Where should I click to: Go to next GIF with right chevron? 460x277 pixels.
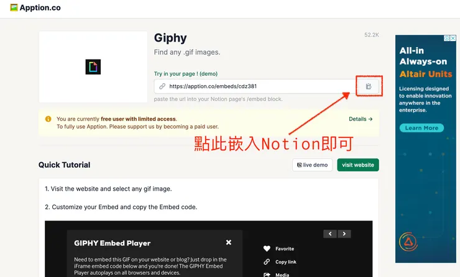point(344,234)
